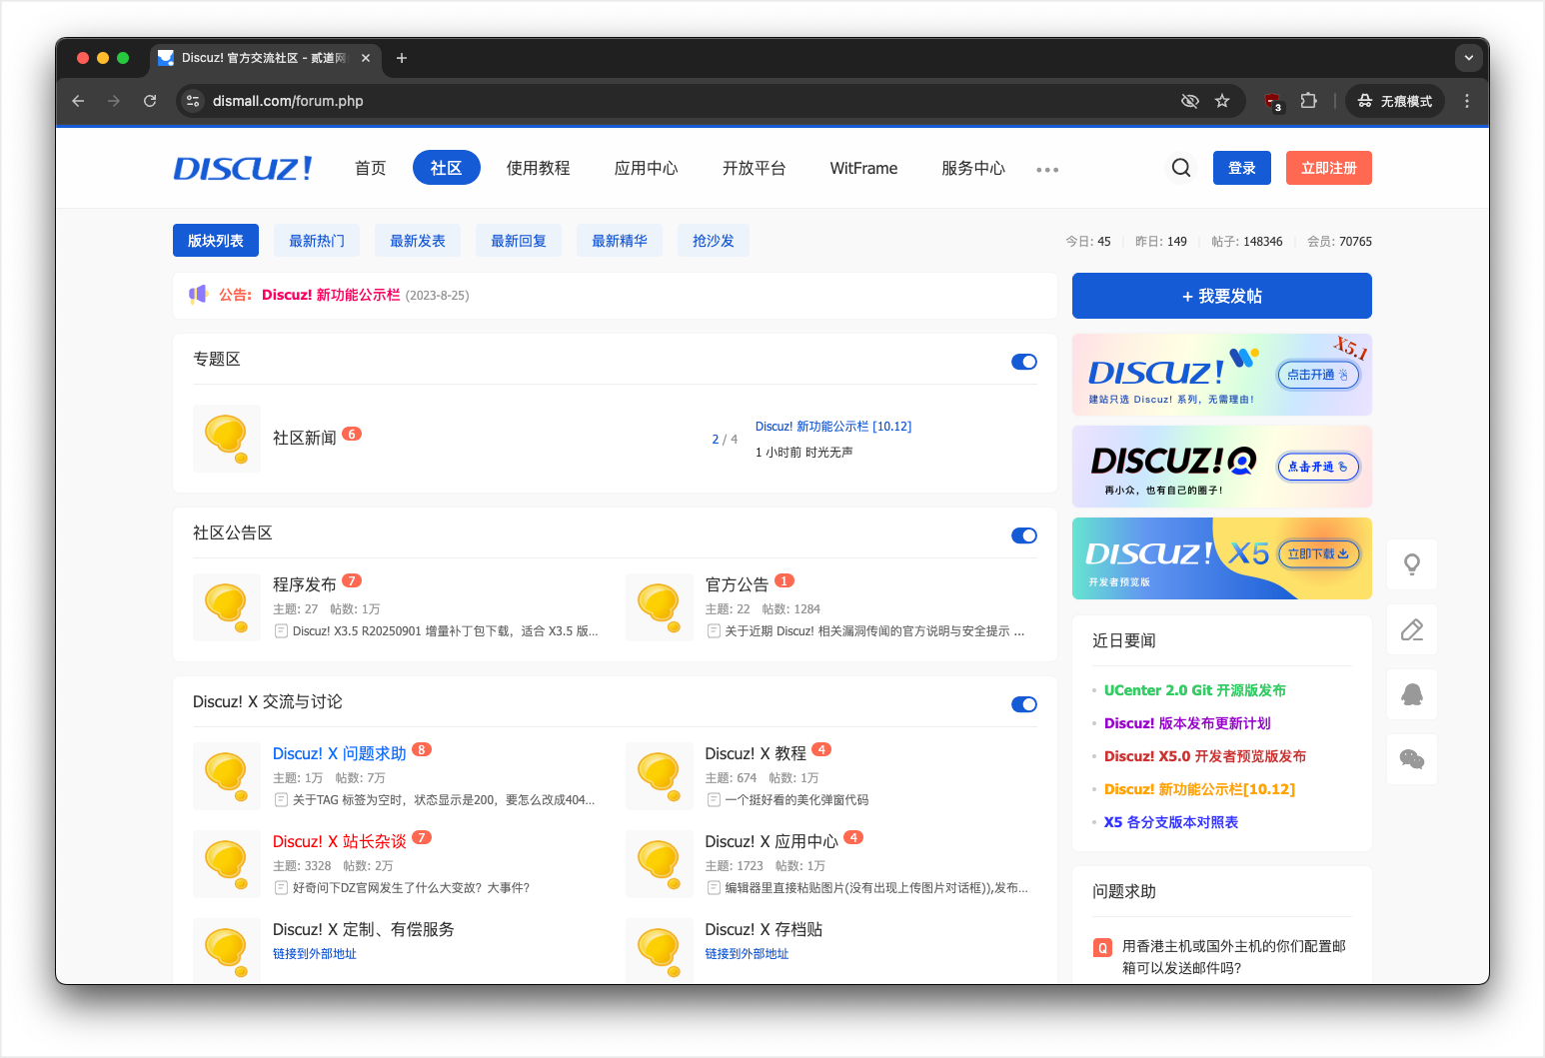Viewport: 1545px width, 1058px height.
Task: Click the 立即注册 button
Action: pos(1328,168)
